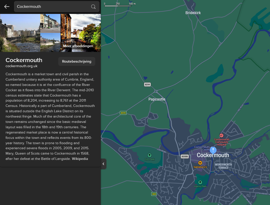Open Routebeschrijving directions
This screenshot has width=270, height=205.
pyautogui.click(x=77, y=61)
